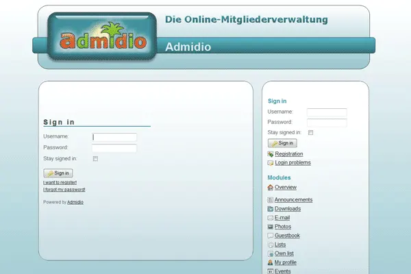Click the My profile person icon
Image resolution: width=411 pixels, height=274 pixels.
(x=271, y=262)
